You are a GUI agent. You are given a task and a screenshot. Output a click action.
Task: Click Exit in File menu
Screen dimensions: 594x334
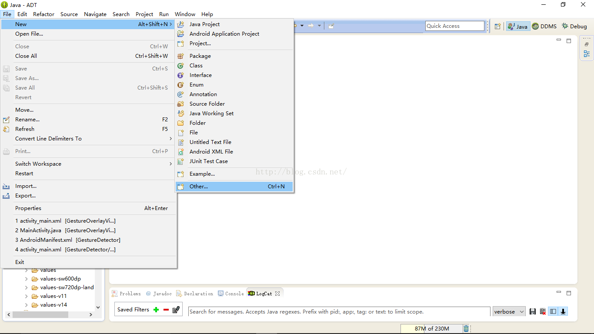click(88, 262)
